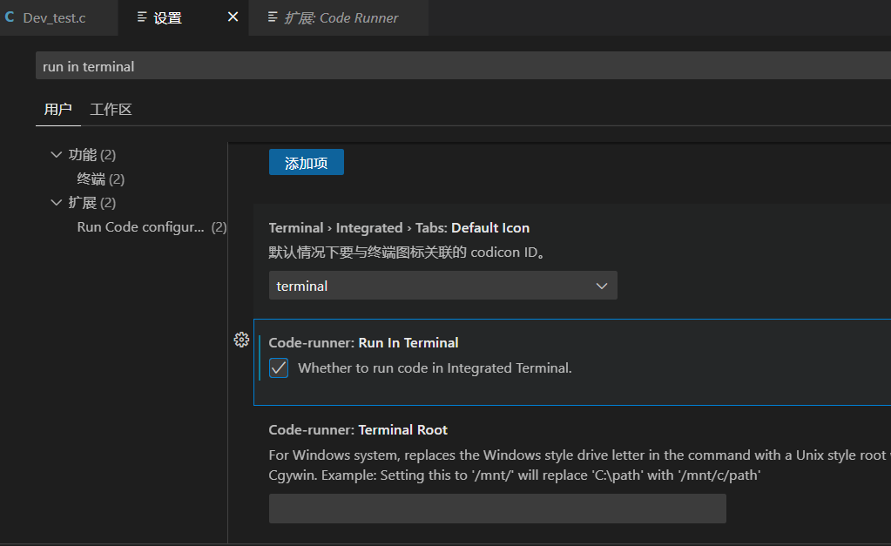Viewport: 891px width, 546px height.
Task: Click the 功能 (2) tree label
Action: [x=91, y=155]
